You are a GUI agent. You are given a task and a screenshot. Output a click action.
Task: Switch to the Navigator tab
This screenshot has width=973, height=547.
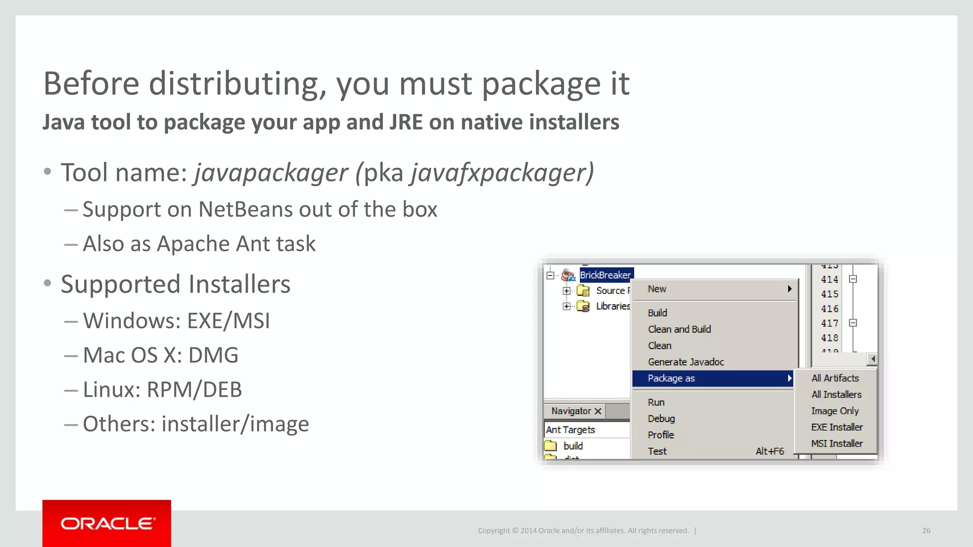[x=571, y=411]
